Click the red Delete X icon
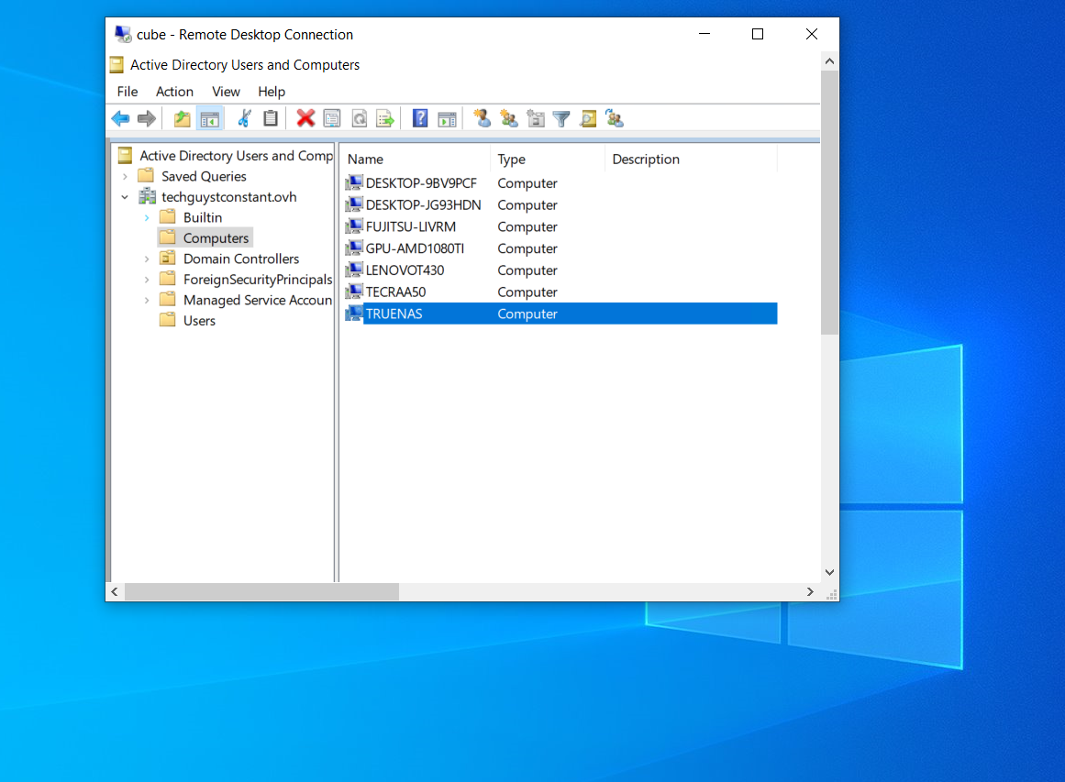This screenshot has height=782, width=1065. pos(305,118)
